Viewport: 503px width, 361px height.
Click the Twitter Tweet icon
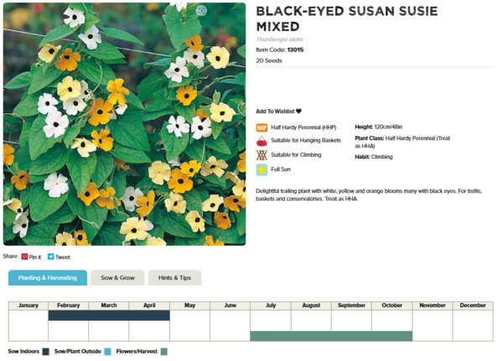[51, 257]
